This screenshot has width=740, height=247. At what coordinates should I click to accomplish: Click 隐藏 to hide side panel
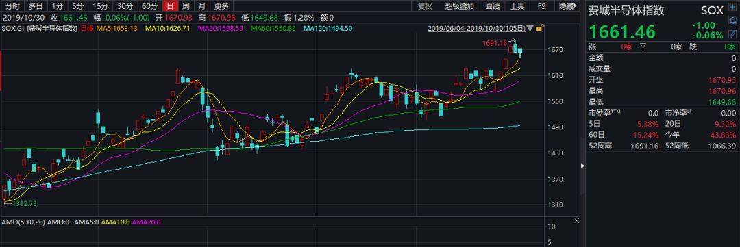point(568,6)
